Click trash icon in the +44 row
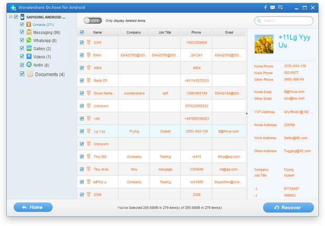 [x=89, y=118]
